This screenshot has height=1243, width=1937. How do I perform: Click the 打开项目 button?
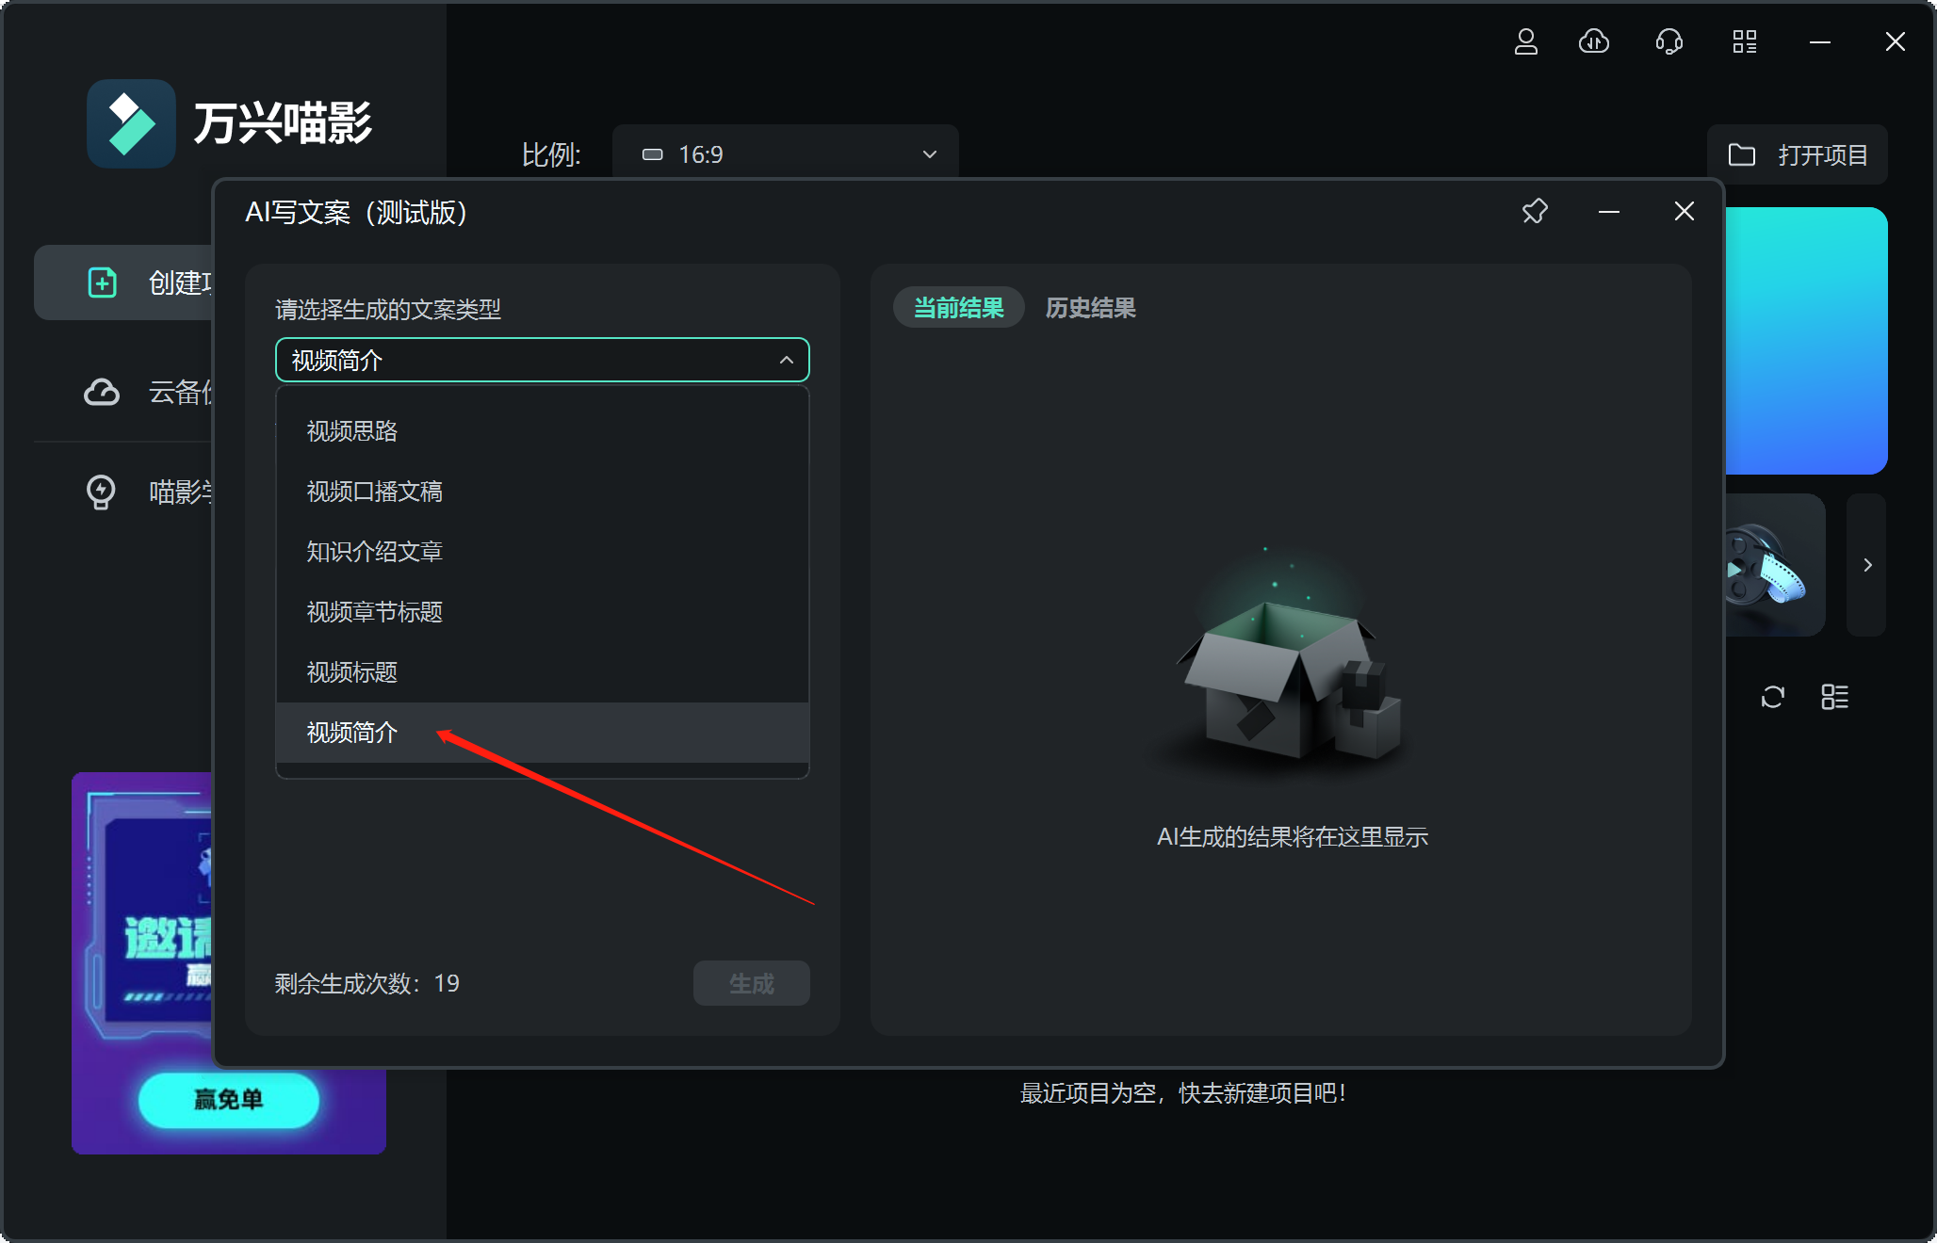1797,155
